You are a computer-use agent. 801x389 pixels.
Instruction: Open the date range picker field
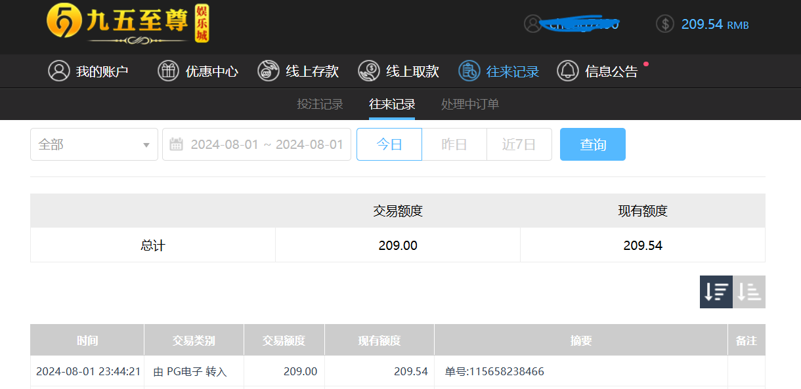266,144
